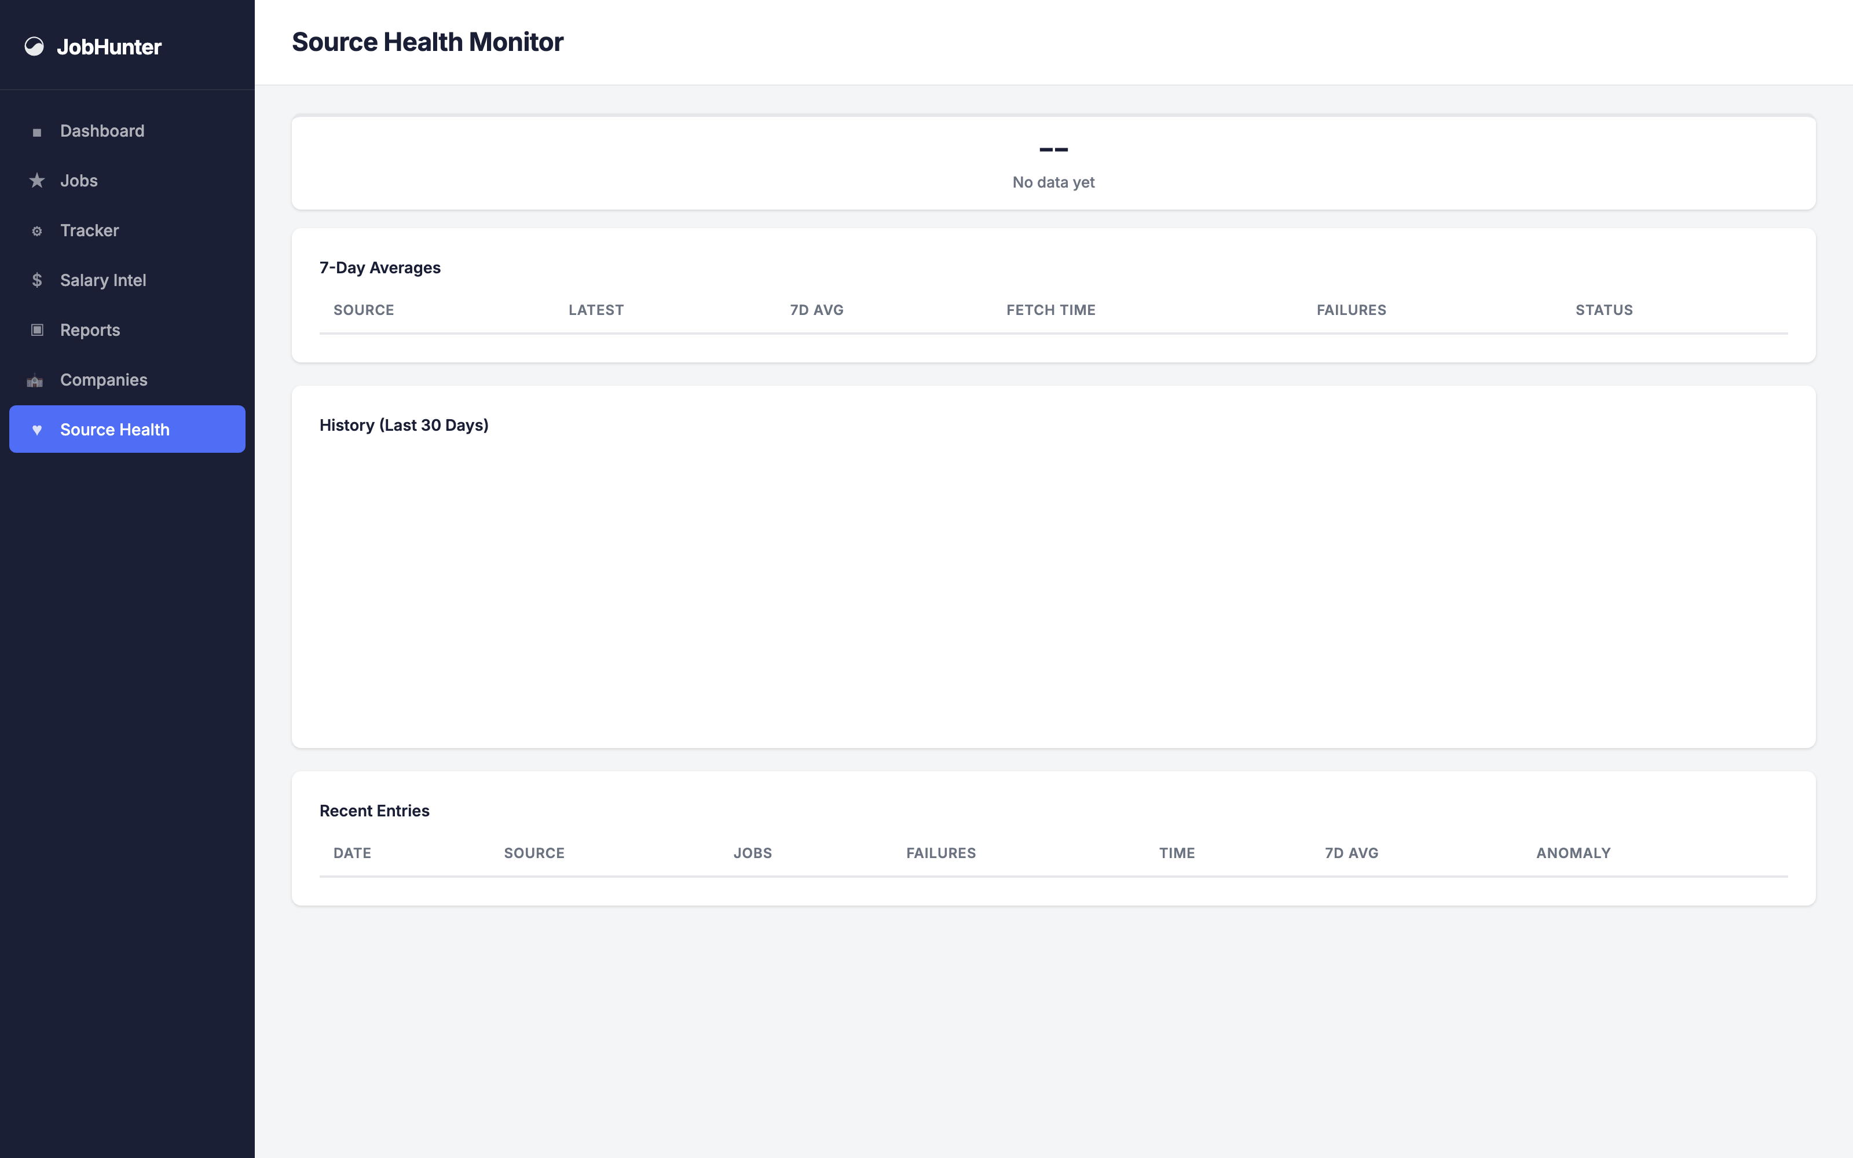Click FAILURES header in Recent Entries table

pyautogui.click(x=940, y=853)
